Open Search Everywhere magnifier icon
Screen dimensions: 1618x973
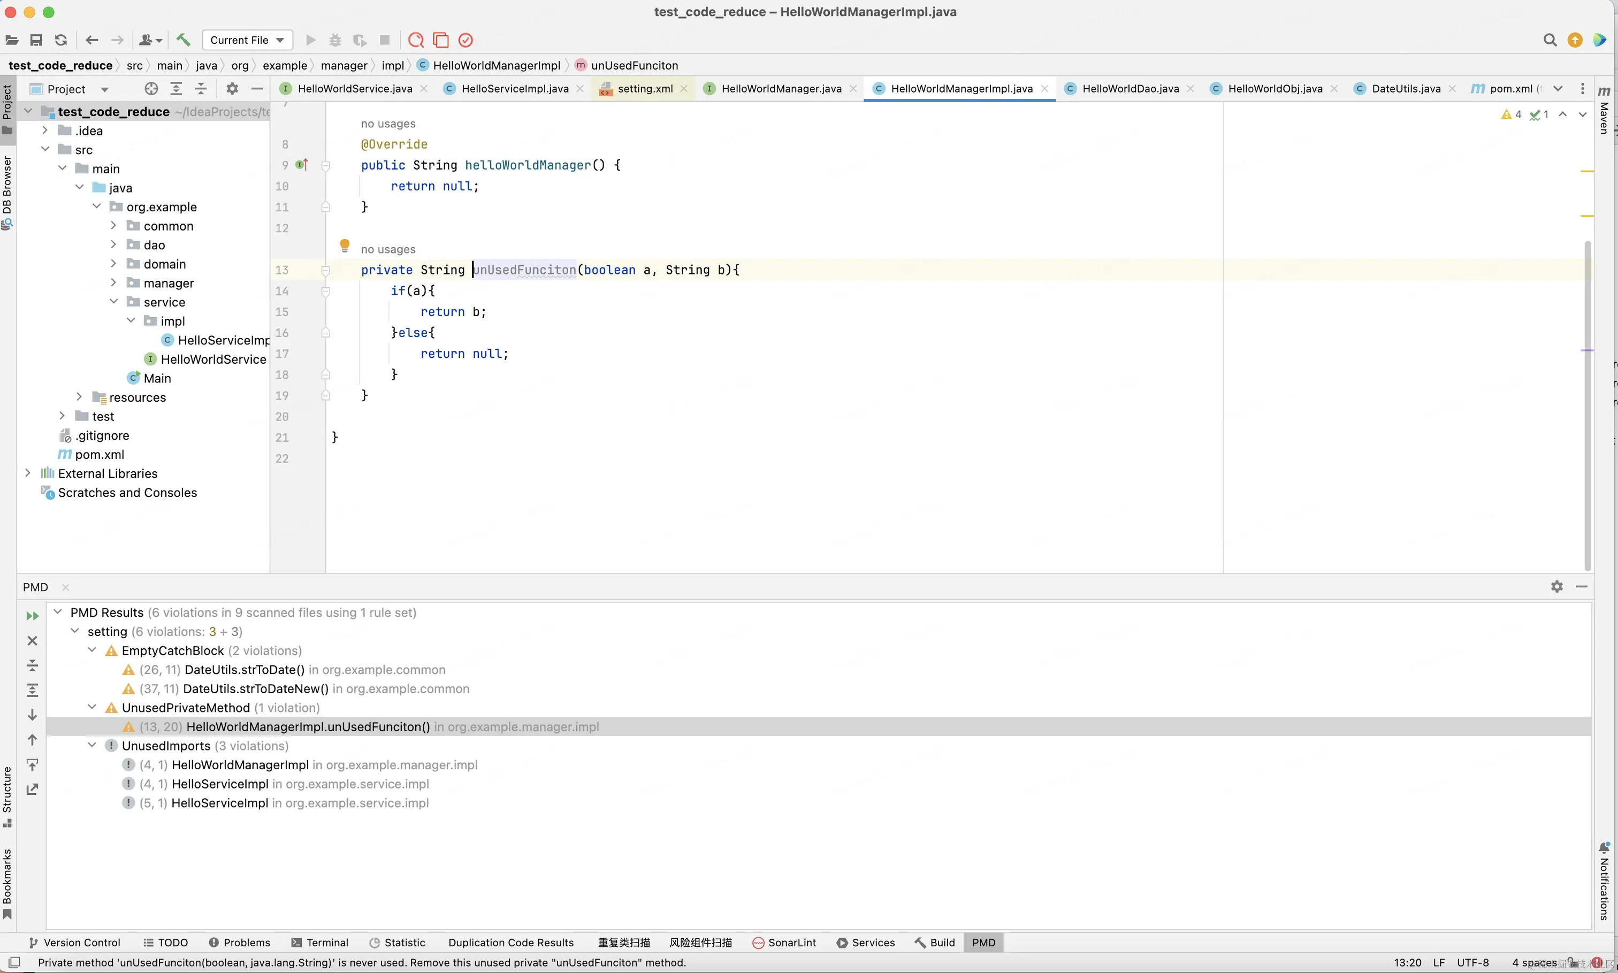(1549, 40)
